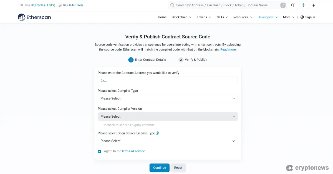
Task: Click the Ethereum network icon in the header
Action: 314,5
